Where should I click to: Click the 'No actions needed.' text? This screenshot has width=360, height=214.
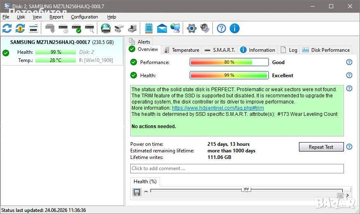click(154, 127)
